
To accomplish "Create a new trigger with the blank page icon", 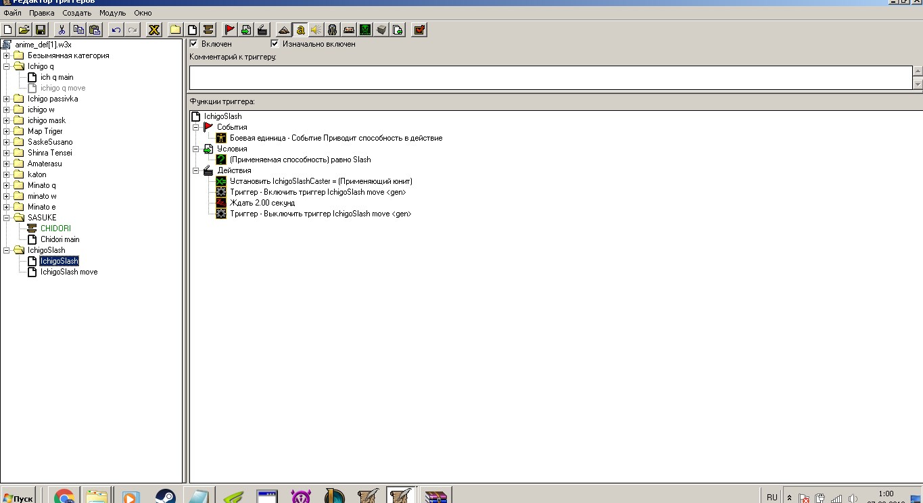I will coord(192,30).
